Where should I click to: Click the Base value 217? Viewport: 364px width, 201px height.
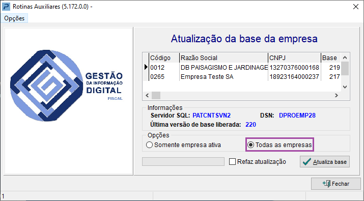331,77
